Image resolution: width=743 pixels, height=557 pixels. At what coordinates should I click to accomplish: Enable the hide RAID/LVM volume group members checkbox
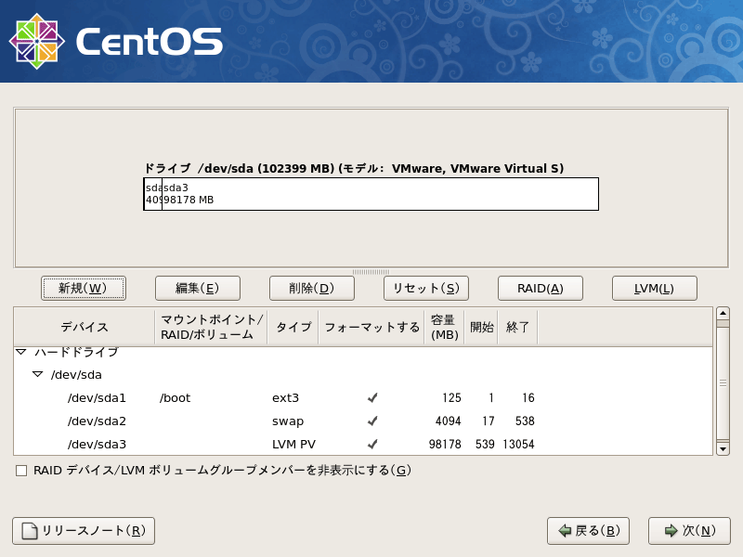coord(20,470)
